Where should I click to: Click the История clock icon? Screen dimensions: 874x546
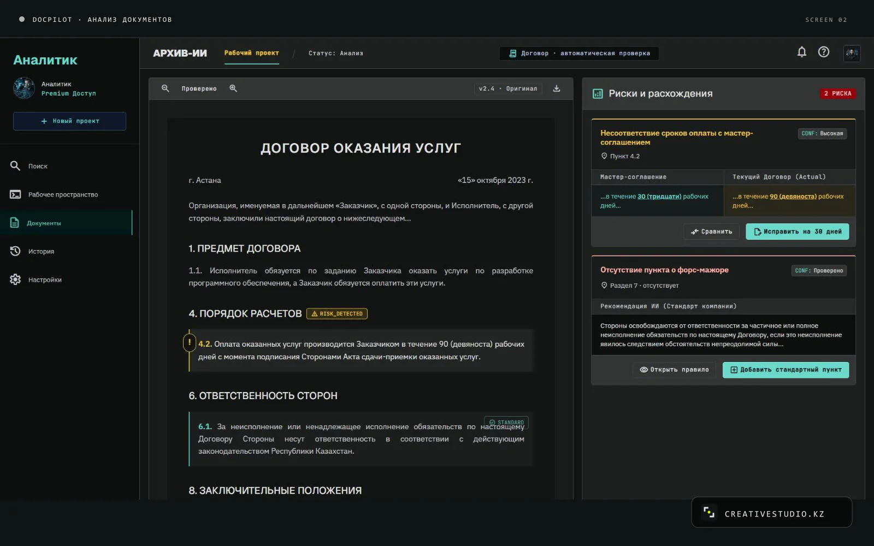click(x=15, y=251)
